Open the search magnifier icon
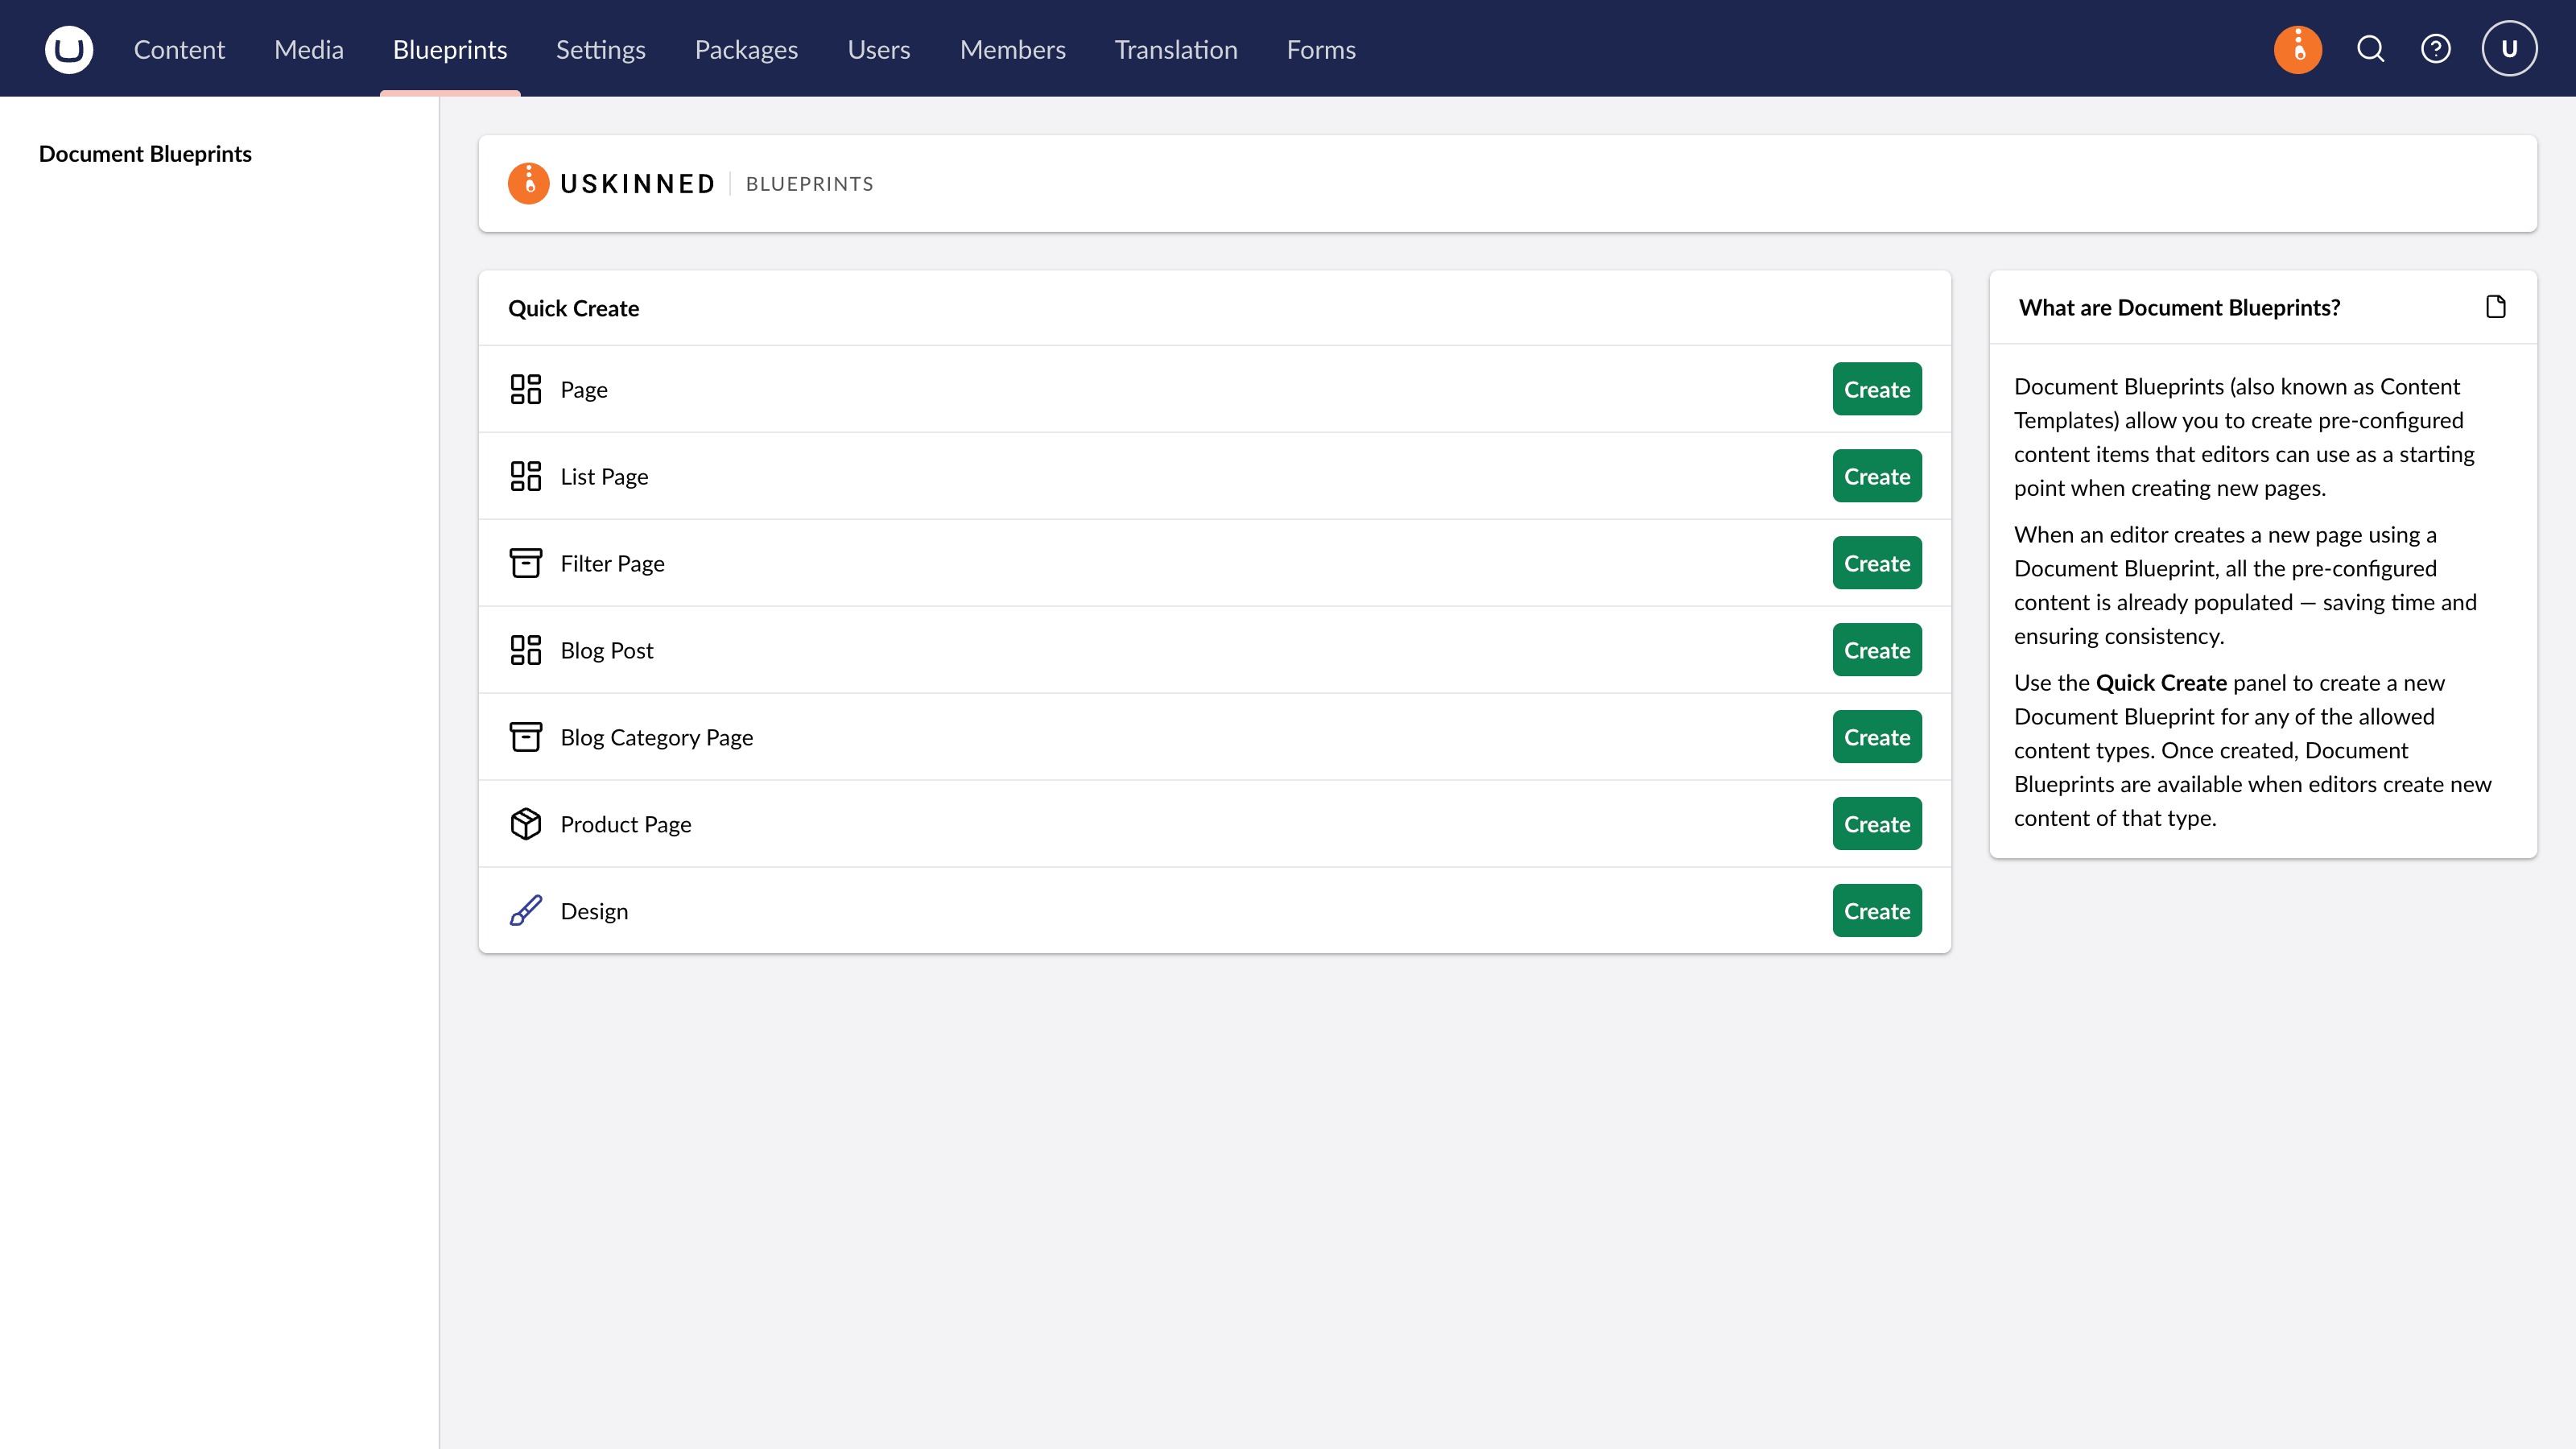Screen dimensions: 2576x1449 (2371, 49)
